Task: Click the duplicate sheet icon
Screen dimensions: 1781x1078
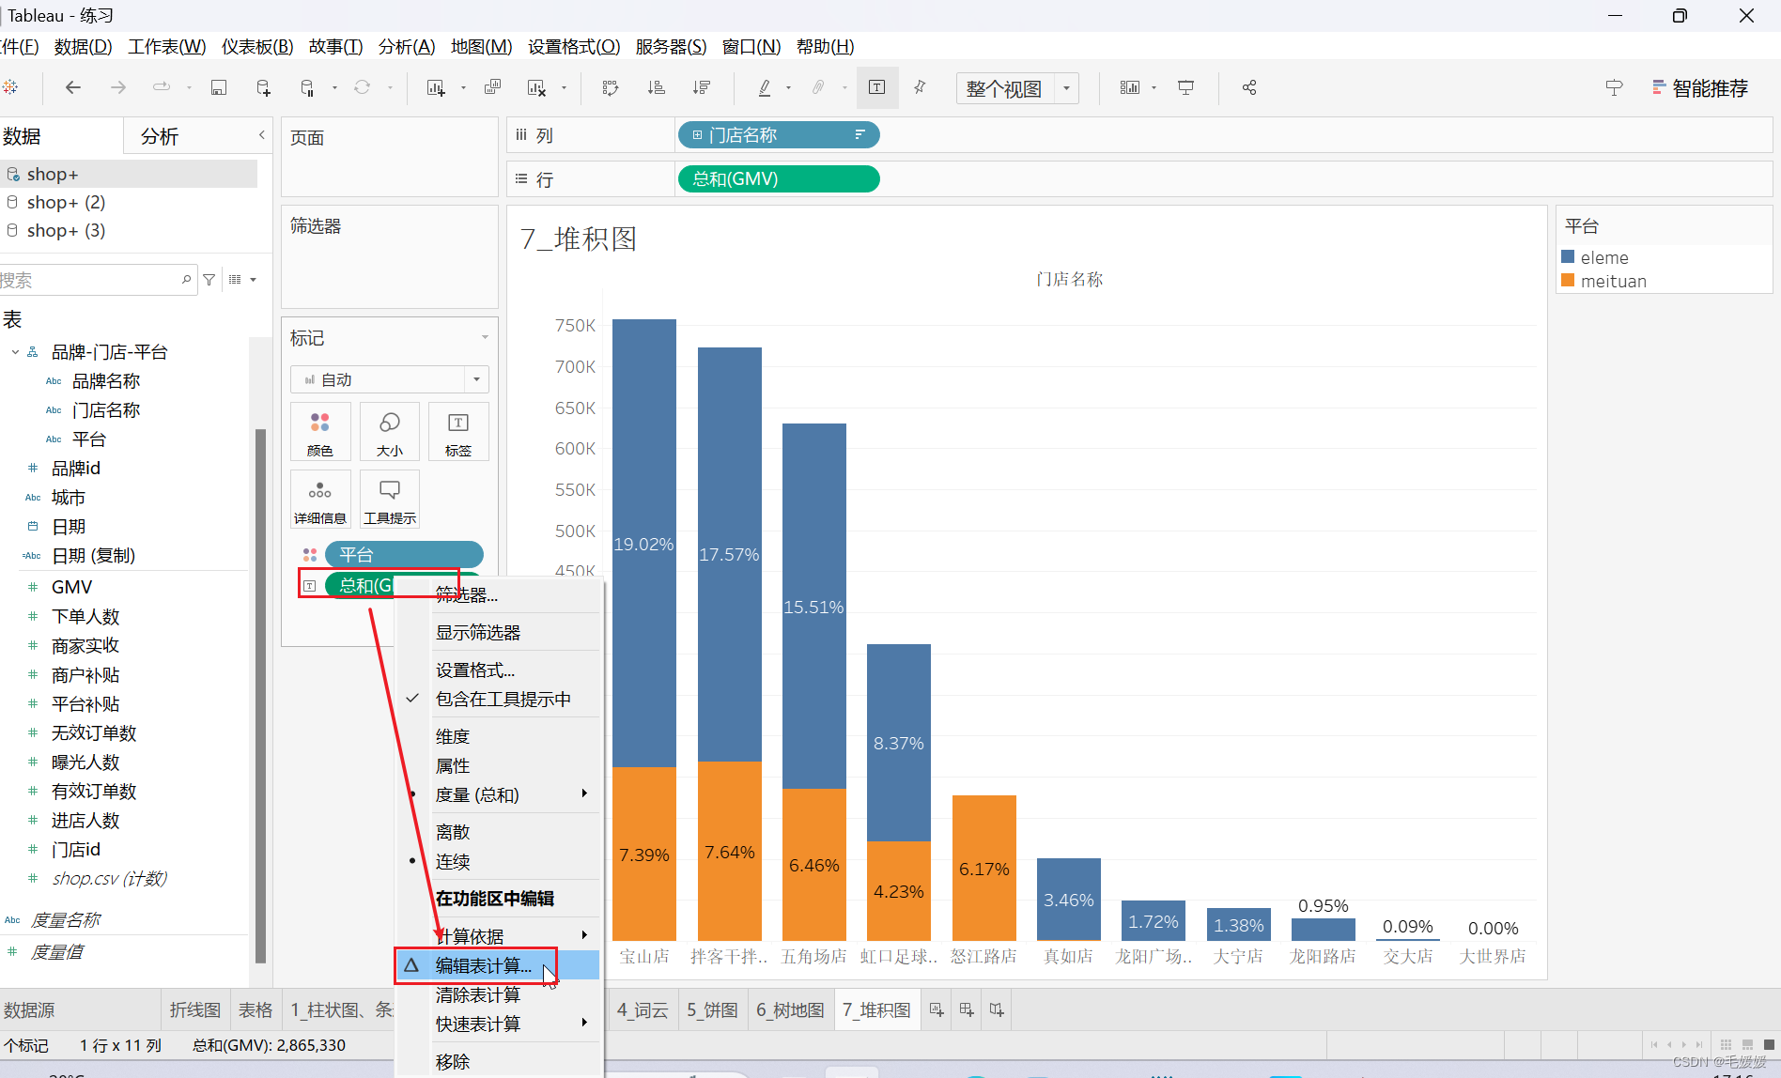Action: tap(492, 87)
